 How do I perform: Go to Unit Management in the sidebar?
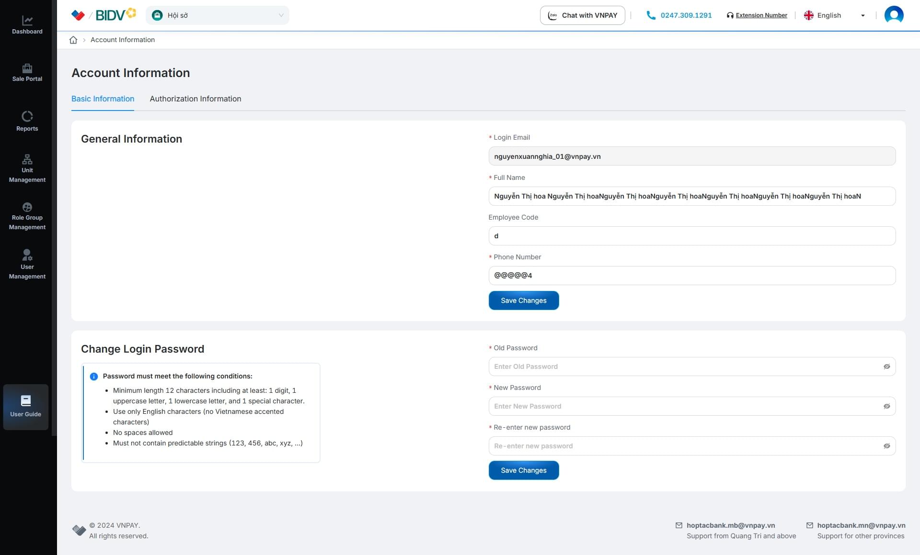pyautogui.click(x=27, y=159)
